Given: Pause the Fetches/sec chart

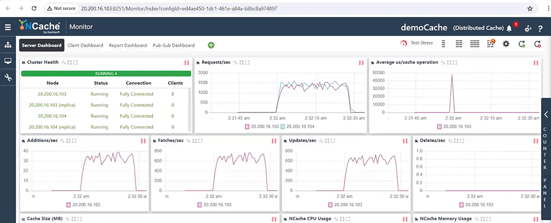Looking at the screenshot, I should click(x=274, y=141).
